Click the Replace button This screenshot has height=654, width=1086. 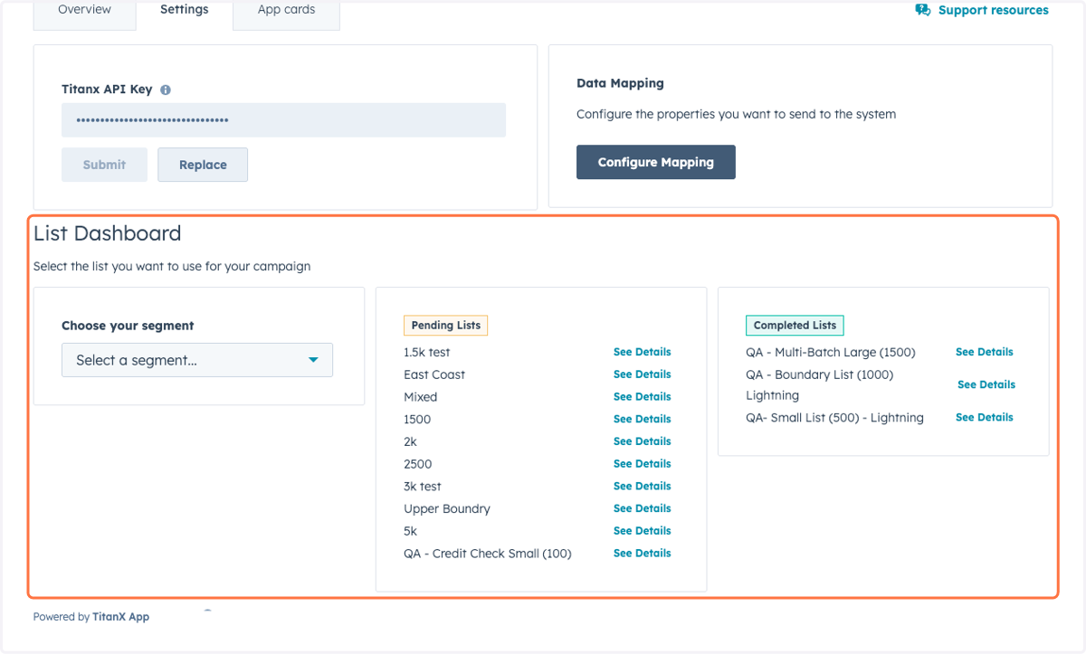(203, 165)
